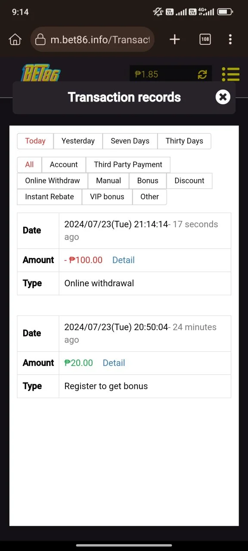The width and height of the screenshot is (248, 551).
Task: Open the yellow hamburger menu icon
Action: (x=230, y=74)
